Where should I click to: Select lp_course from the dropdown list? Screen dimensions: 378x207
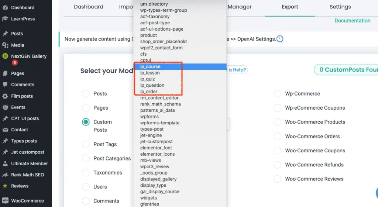click(150, 67)
